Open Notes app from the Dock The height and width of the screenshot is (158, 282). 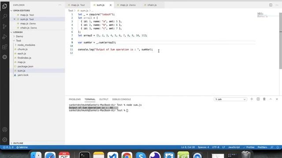99,155
